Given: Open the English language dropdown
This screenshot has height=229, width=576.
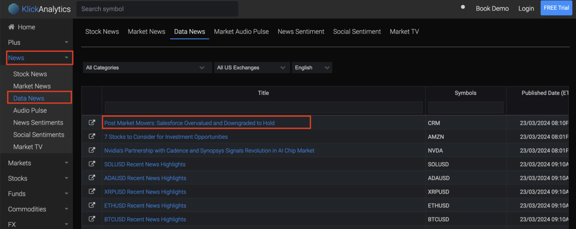Looking at the screenshot, I should point(312,67).
